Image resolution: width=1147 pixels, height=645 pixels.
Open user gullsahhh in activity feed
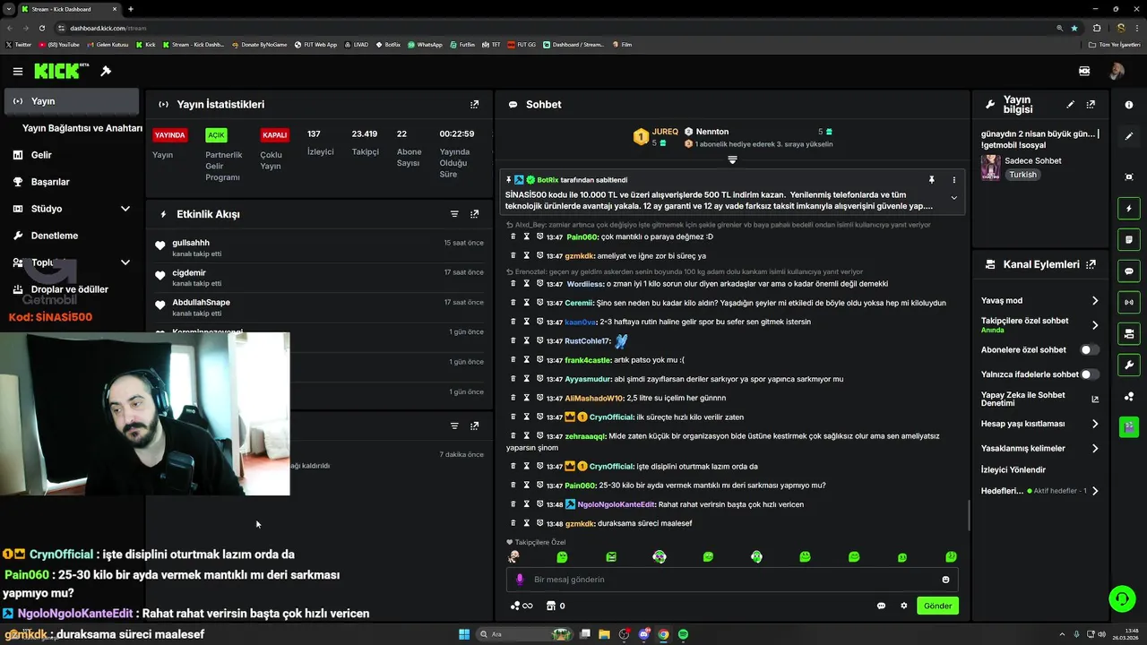191,243
